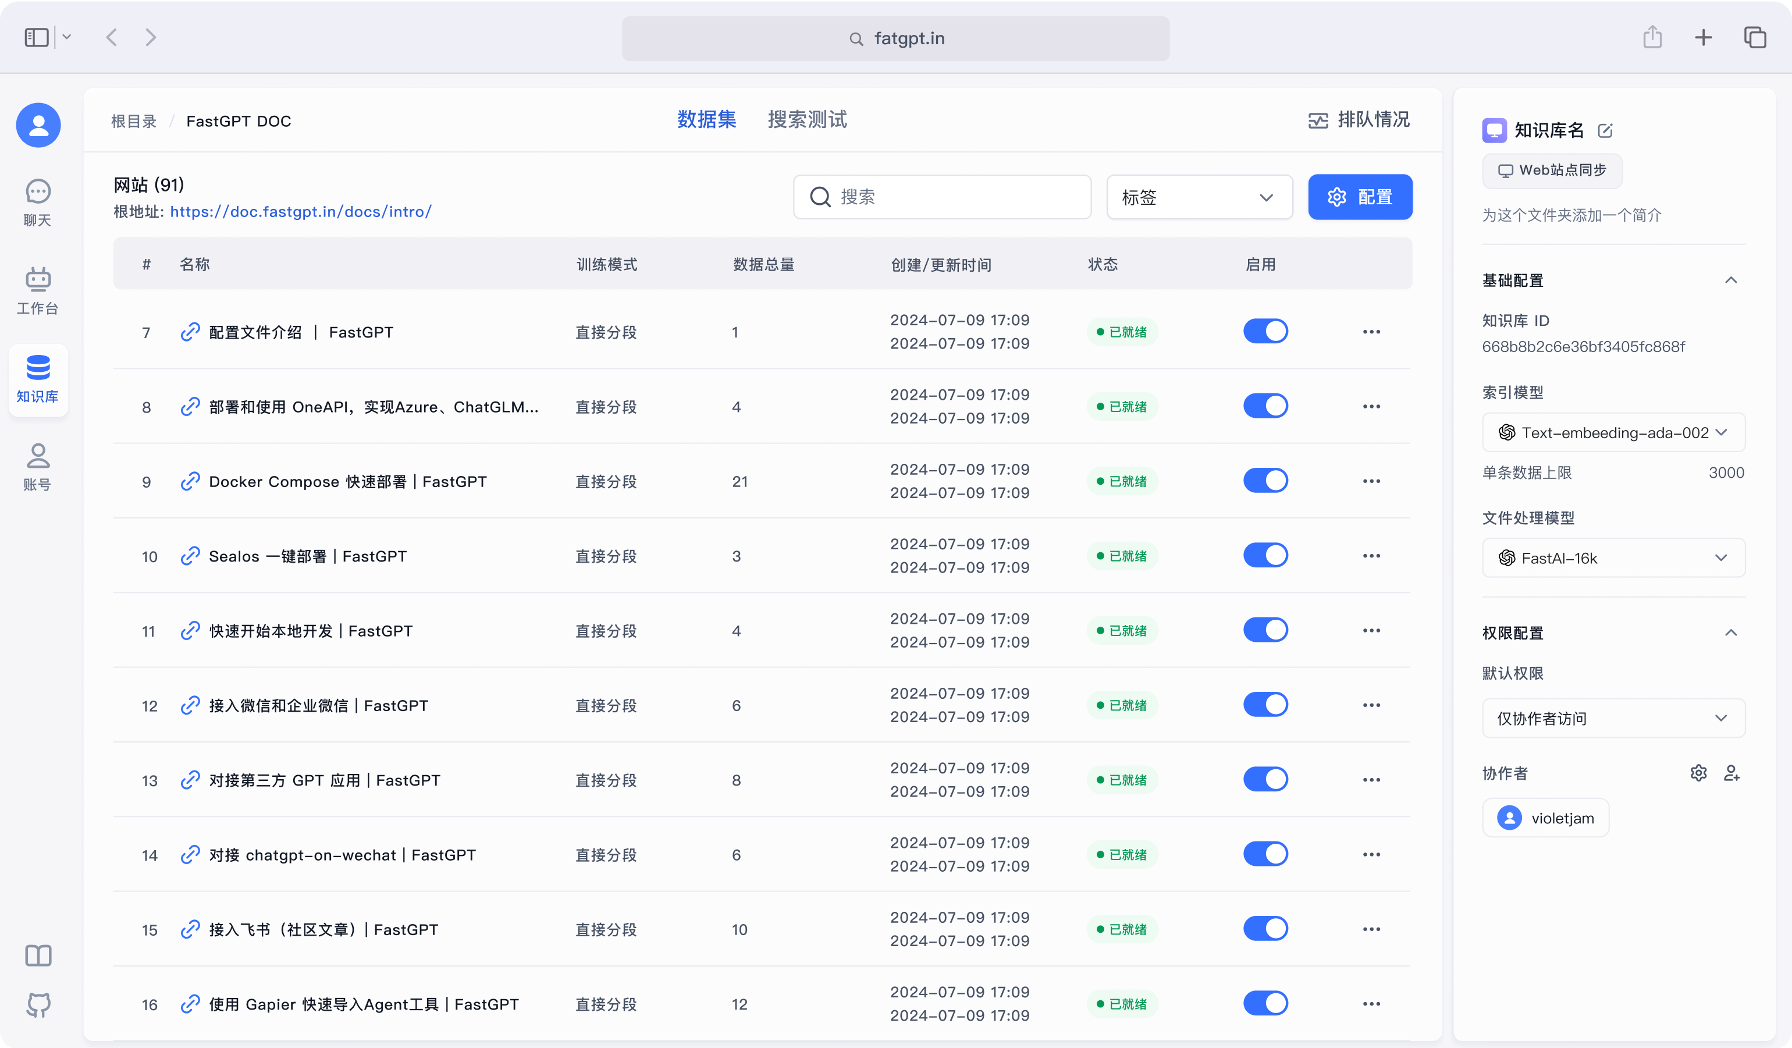Toggle 使用 Gapier 快速导入Agent工具 enabled switch

(x=1266, y=1003)
